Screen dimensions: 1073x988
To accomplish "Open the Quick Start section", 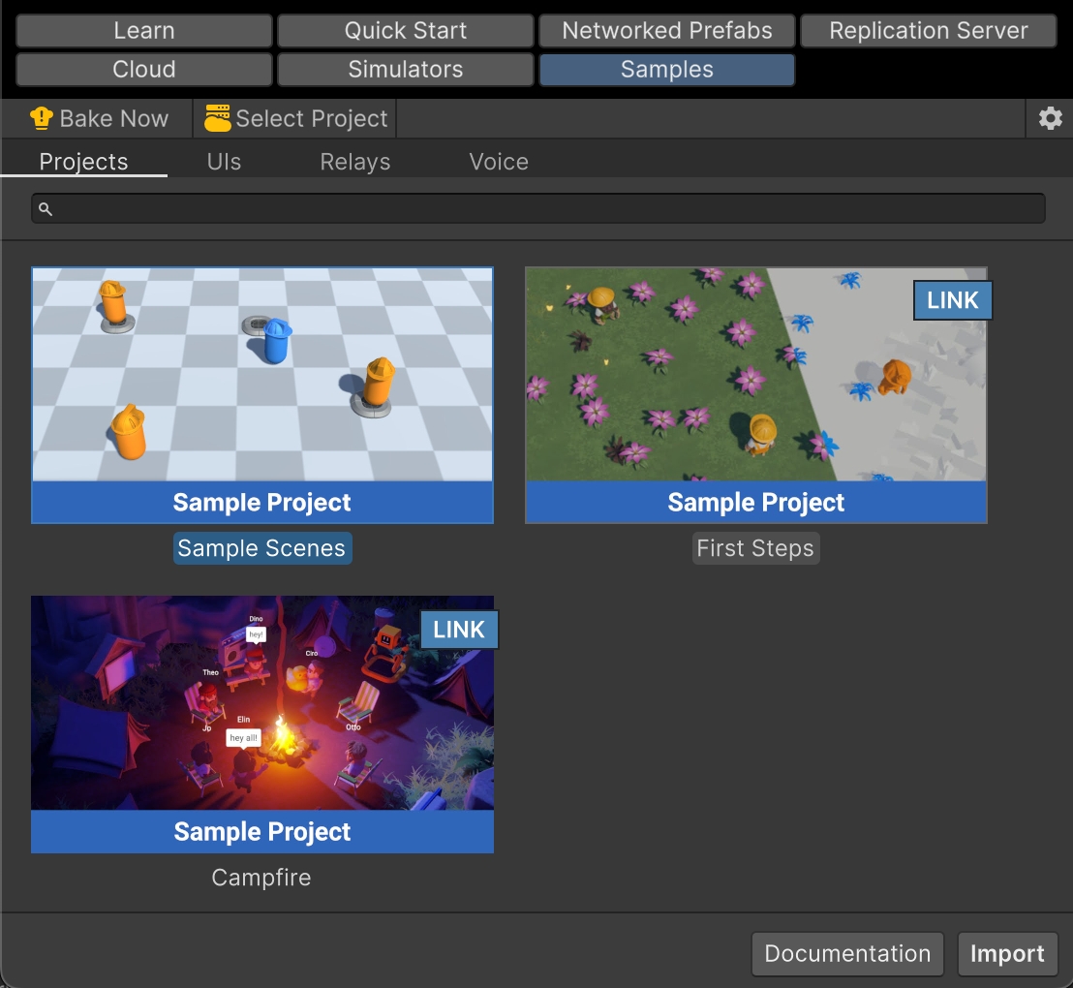I will point(405,31).
